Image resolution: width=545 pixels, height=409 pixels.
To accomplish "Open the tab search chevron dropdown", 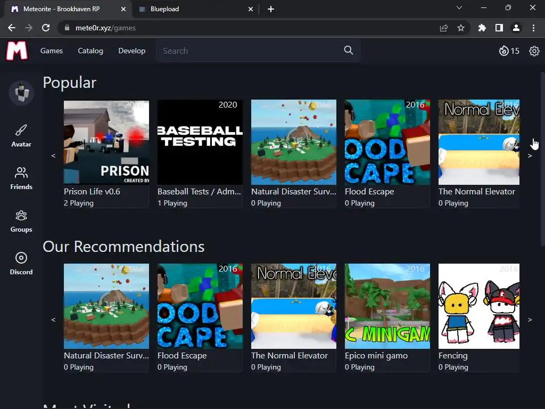I will 459,7.
